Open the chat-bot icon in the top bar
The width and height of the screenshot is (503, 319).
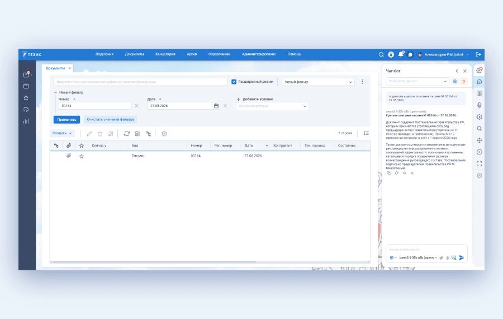pos(410,55)
